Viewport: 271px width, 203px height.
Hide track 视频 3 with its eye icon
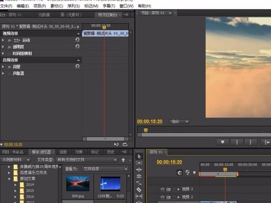pyautogui.click(x=163, y=189)
